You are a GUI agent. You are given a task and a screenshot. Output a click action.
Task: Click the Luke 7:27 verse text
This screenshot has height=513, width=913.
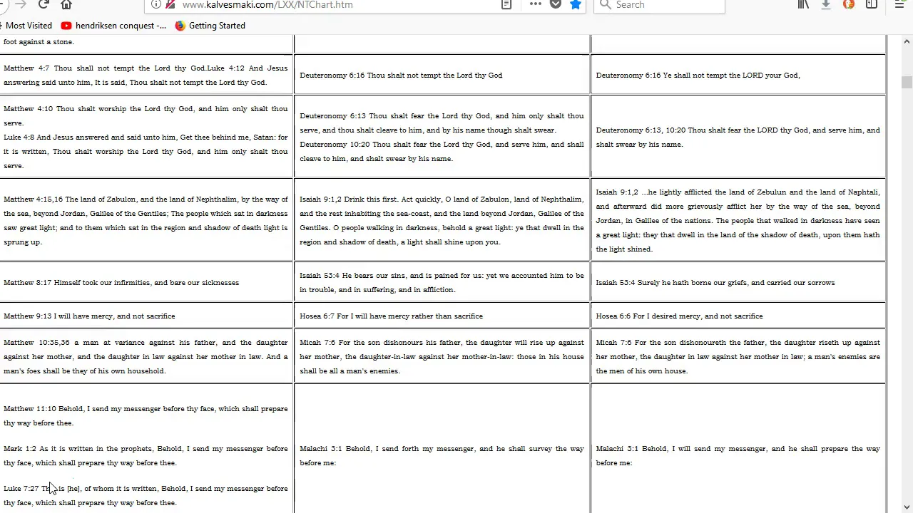tap(146, 495)
